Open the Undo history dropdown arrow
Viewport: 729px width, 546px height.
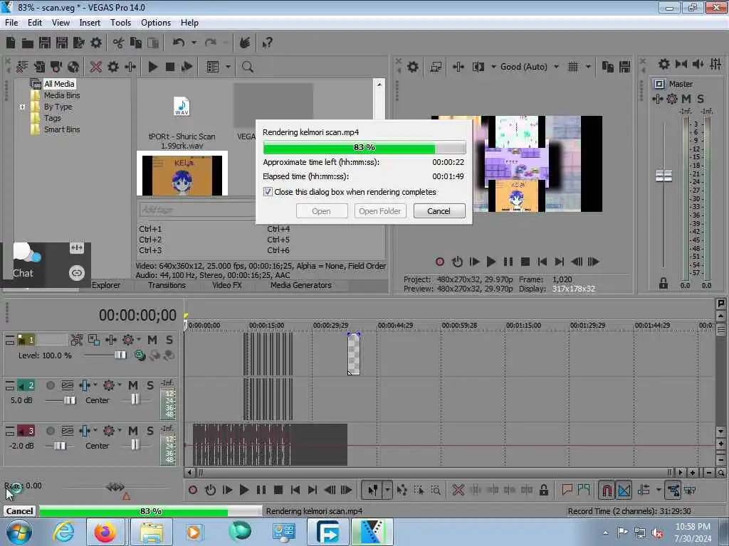(194, 43)
